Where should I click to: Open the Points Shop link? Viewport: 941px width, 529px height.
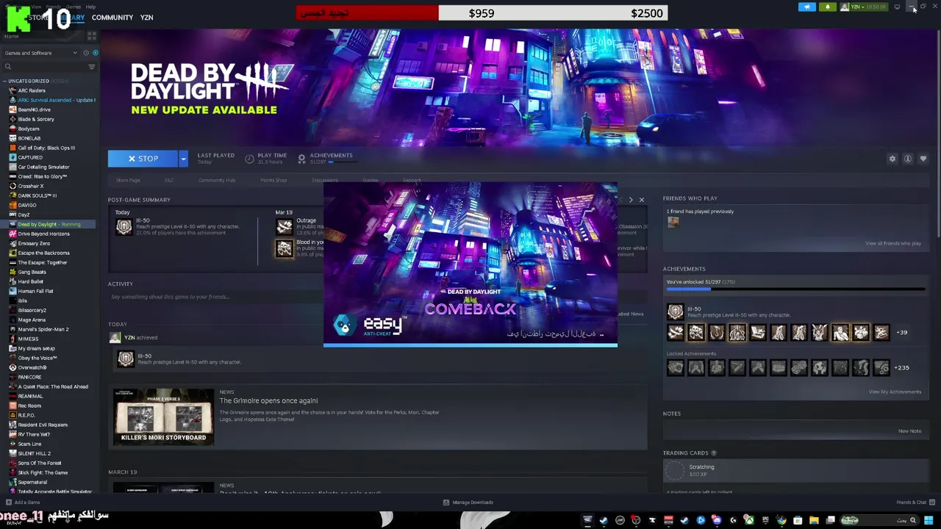(273, 180)
